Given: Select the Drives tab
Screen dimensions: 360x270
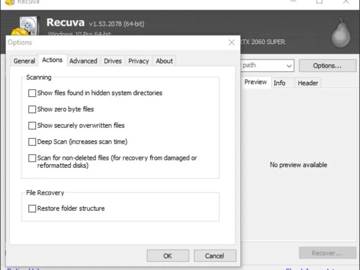Looking at the screenshot, I should [x=113, y=61].
